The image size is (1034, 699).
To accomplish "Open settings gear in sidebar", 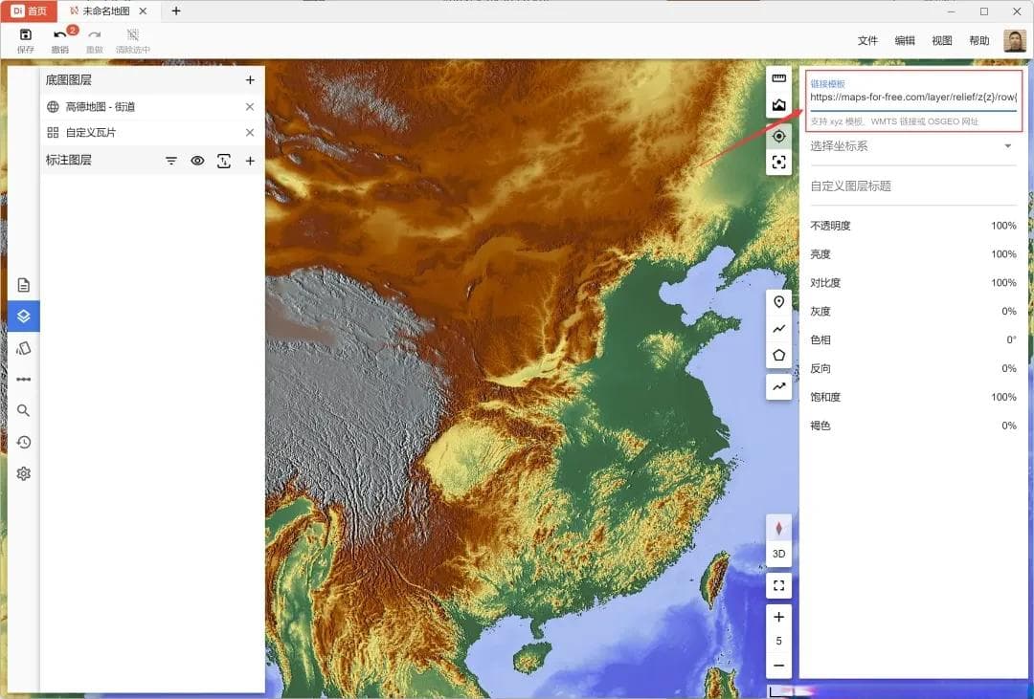I will (24, 473).
